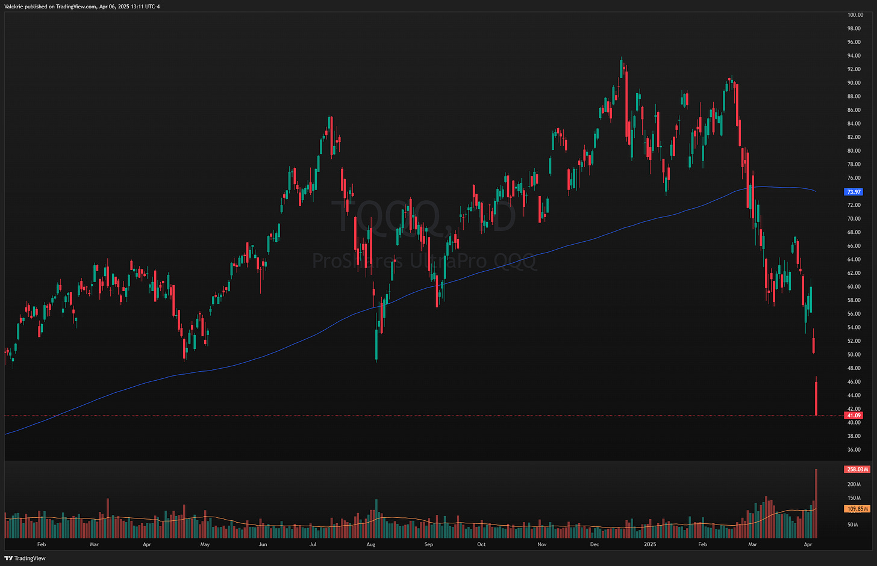Screen dimensions: 877x566
Task: Click the 70.00 price axis label
Action: 854,219
